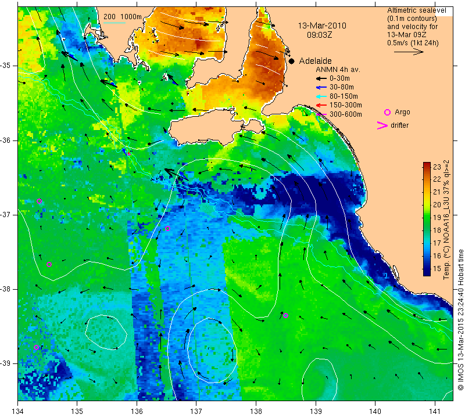Click the drifter legend label text

pyautogui.click(x=399, y=125)
